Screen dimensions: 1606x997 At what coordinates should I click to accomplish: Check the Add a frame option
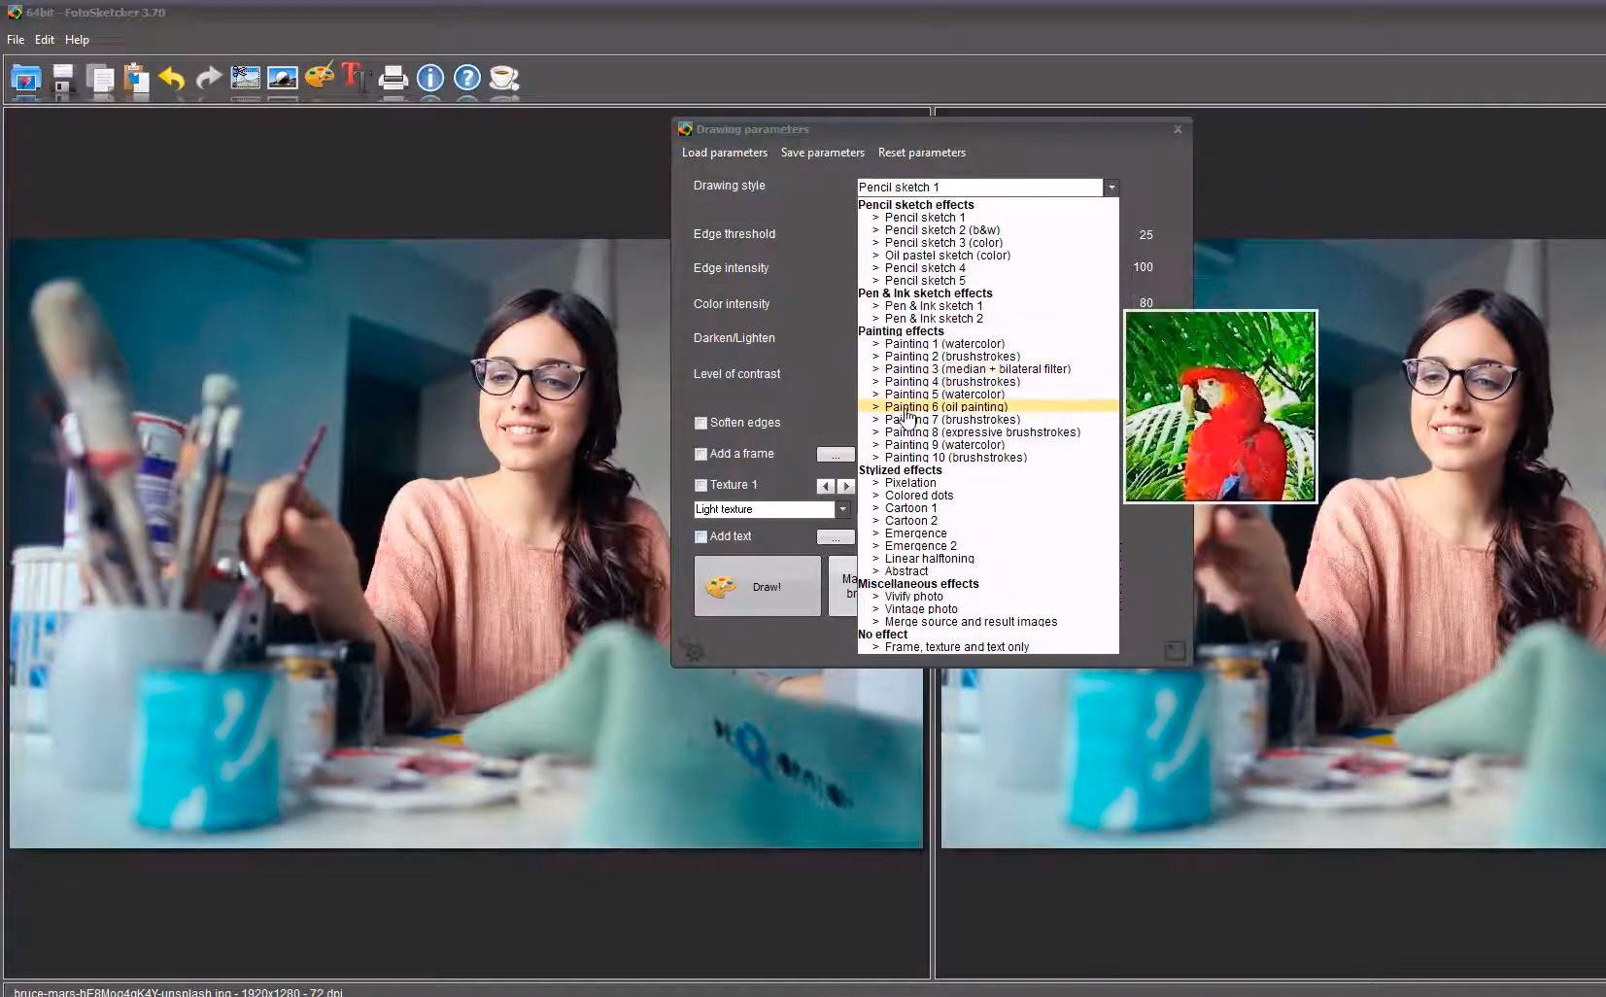(x=700, y=454)
